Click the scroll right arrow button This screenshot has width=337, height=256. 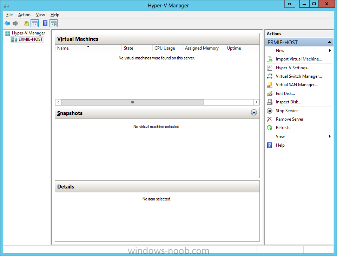(256, 102)
